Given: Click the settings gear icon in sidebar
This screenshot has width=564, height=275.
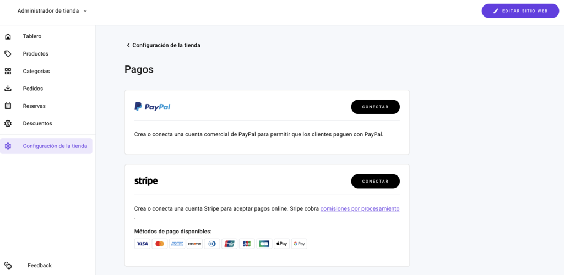Looking at the screenshot, I should (x=8, y=146).
